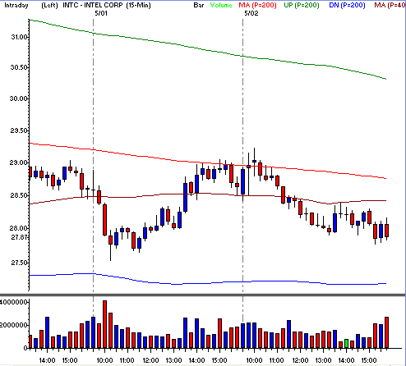
Task: Click the 13:00 time label under 5/02 session
Action: (323, 360)
